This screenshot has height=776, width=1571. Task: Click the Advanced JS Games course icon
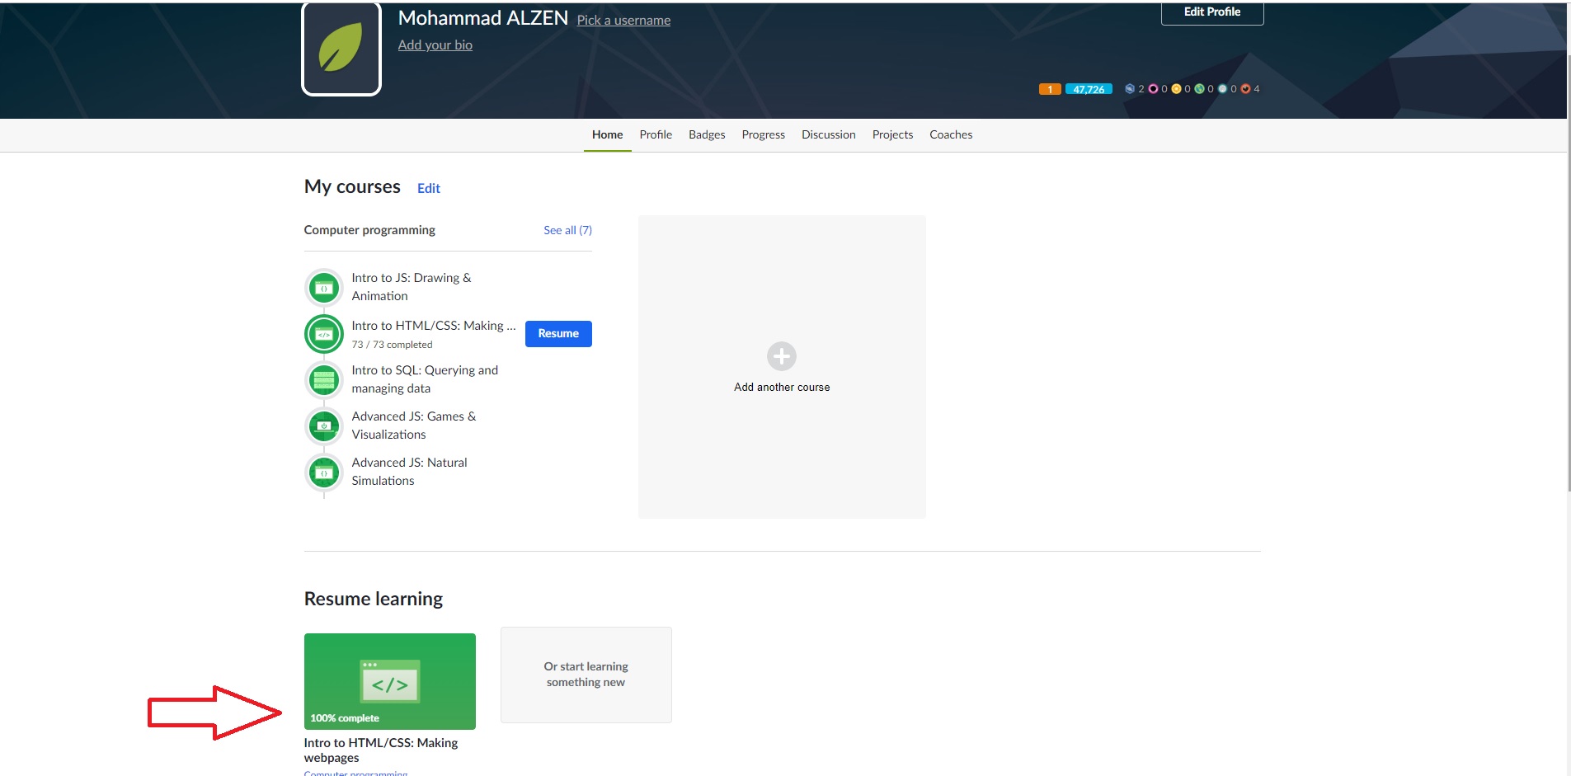pos(324,426)
